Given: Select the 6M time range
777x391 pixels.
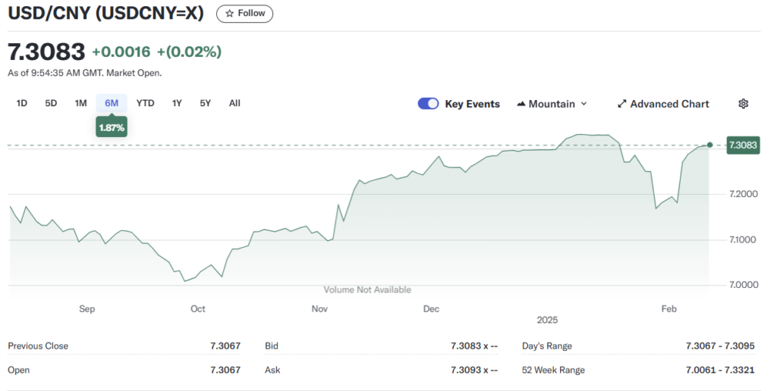Looking at the screenshot, I should click(x=112, y=103).
